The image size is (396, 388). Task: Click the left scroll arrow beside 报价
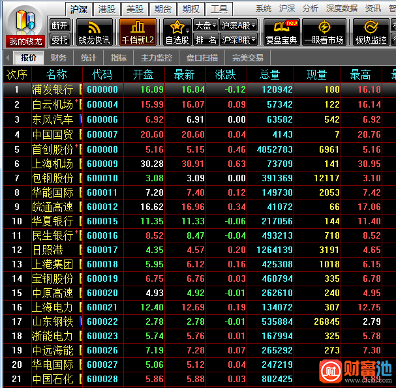coord(8,58)
